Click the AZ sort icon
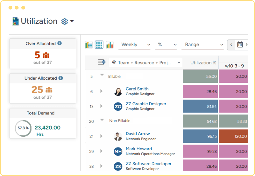 click(x=114, y=62)
